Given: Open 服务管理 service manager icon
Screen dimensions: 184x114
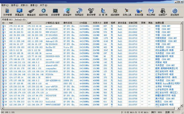Looking at the screenshot, I should pyautogui.click(x=91, y=12).
